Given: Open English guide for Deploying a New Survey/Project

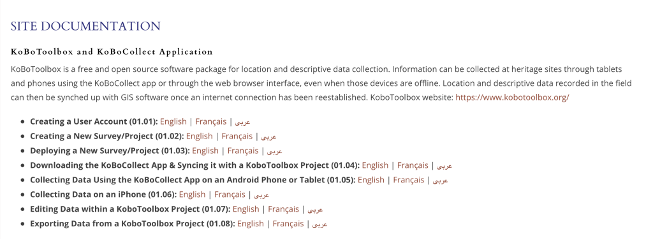Looking at the screenshot, I should [205, 151].
